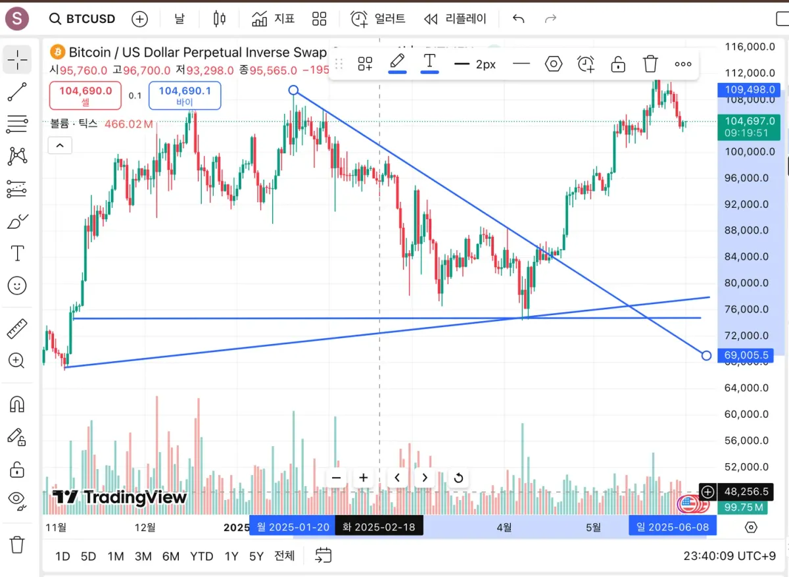This screenshot has width=789, height=577.
Task: Select the trend line's upper endpoint handle
Action: 294,90
